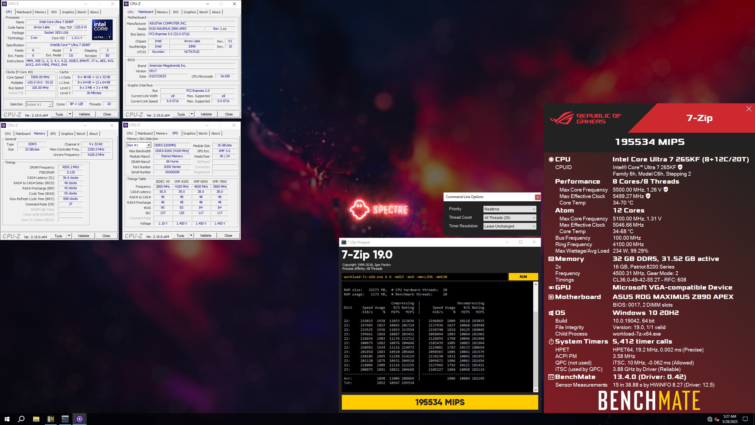755x425 pixels.
Task: Click the 7-Zip command line field
Action: coord(425,277)
